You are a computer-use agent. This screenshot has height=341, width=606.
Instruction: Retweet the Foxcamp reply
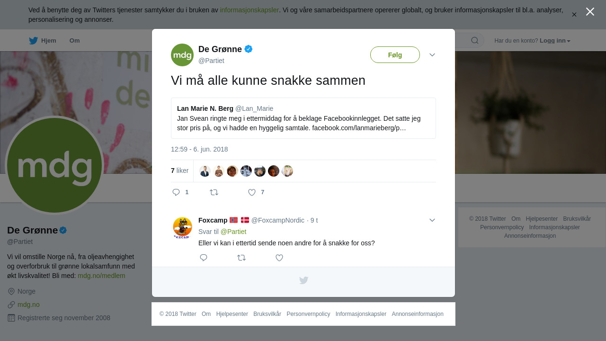pos(241,258)
